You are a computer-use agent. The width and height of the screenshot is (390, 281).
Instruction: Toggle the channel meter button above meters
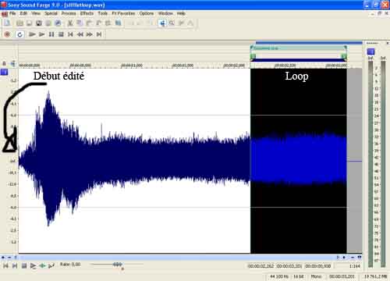click(x=370, y=52)
